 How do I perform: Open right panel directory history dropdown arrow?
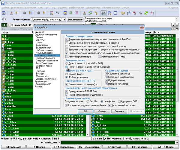(177, 29)
